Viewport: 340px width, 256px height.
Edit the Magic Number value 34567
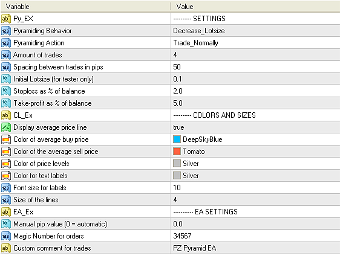[x=255, y=236]
